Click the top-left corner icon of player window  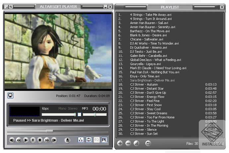click(6, 7)
